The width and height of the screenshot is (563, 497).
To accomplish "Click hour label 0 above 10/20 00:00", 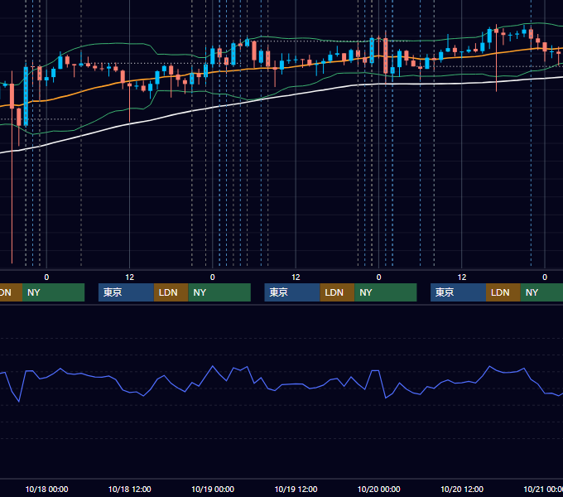I will (379, 277).
